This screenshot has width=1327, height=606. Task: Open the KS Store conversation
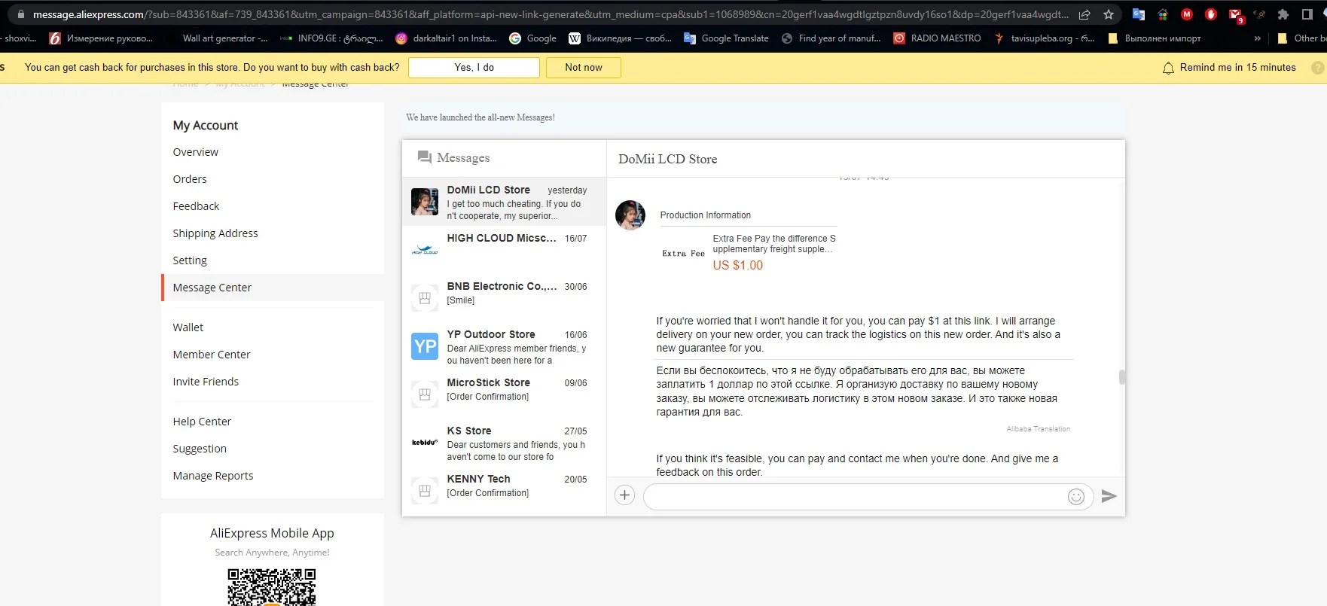(x=505, y=443)
